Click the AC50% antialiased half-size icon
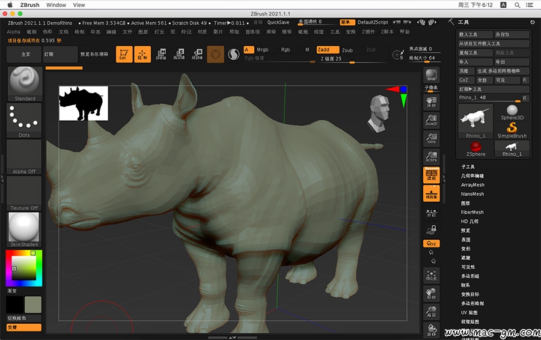This screenshot has height=340, width=541. [x=431, y=157]
